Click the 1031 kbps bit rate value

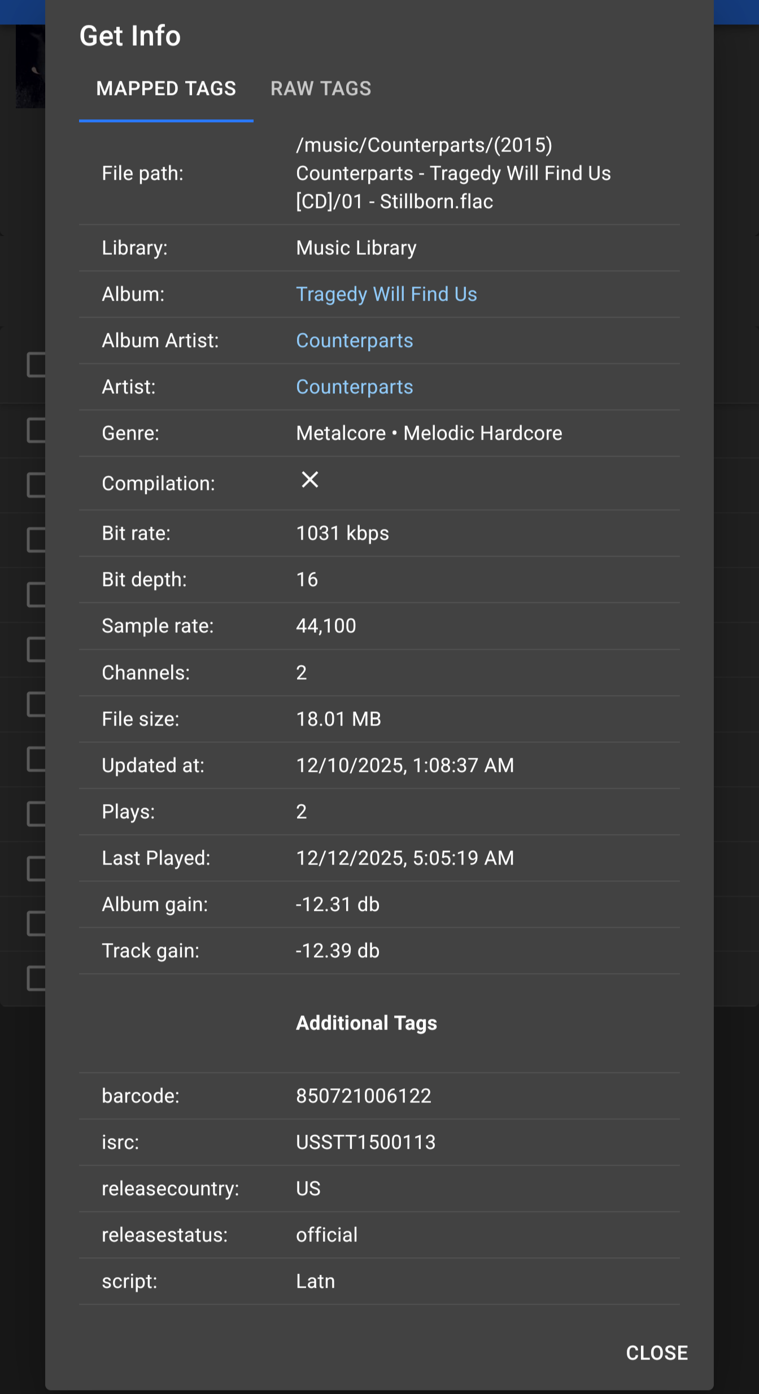coord(342,533)
